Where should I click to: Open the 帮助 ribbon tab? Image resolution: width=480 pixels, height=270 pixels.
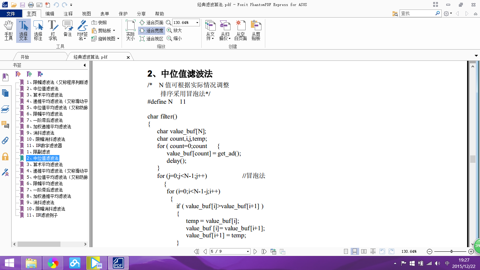click(x=160, y=14)
